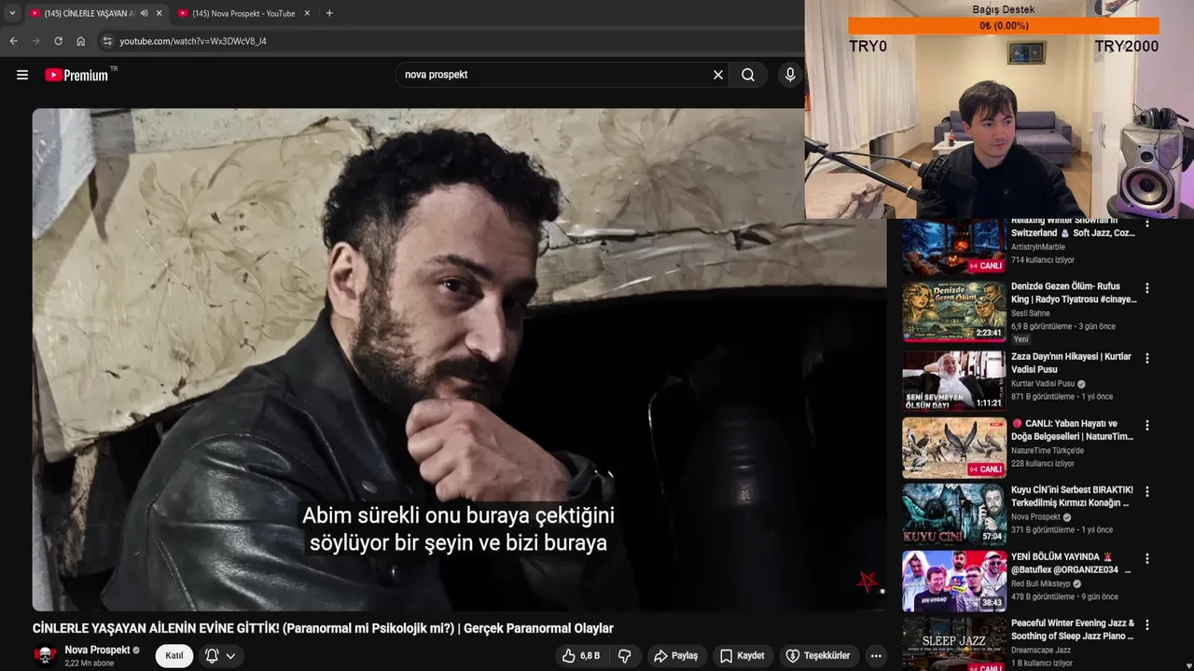Open Peaceful Winter Evening Jazz thumbnail

click(953, 645)
